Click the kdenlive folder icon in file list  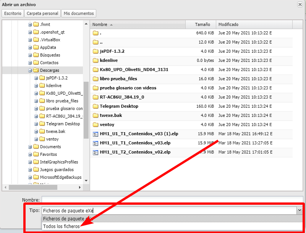coord(96,60)
